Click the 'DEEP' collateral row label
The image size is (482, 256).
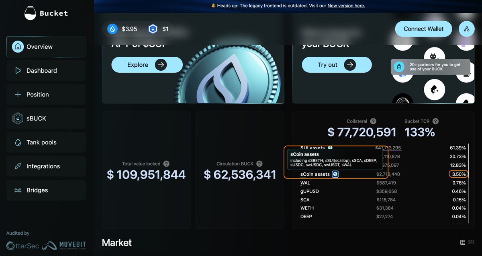coord(306,217)
